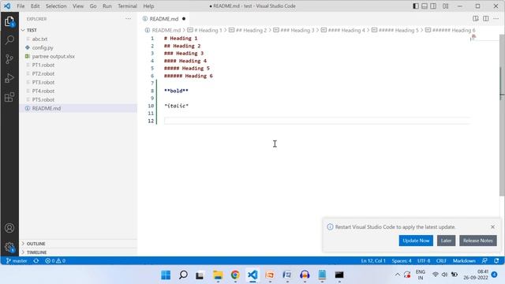Open Windows Start button on taskbar
Viewport: 505px width, 284px height.
[x=166, y=275]
